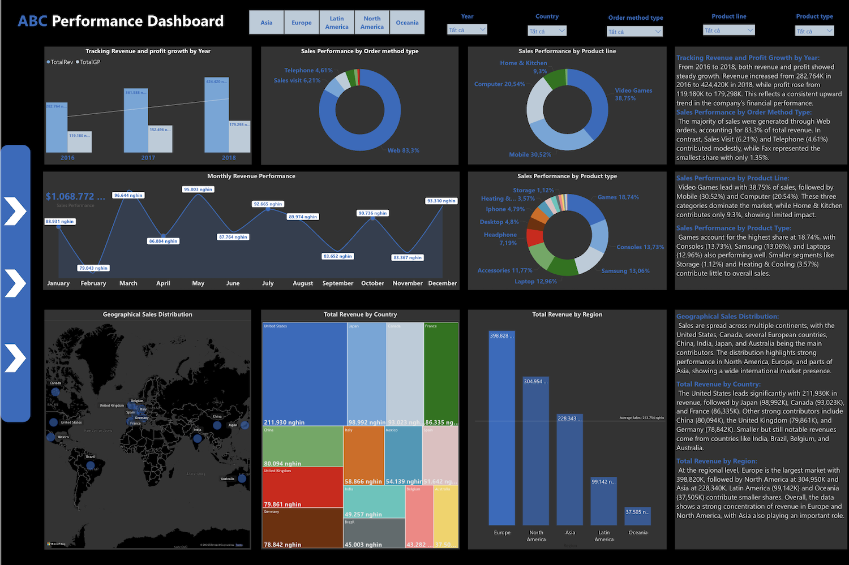Switch to the Europe region tab

302,22
